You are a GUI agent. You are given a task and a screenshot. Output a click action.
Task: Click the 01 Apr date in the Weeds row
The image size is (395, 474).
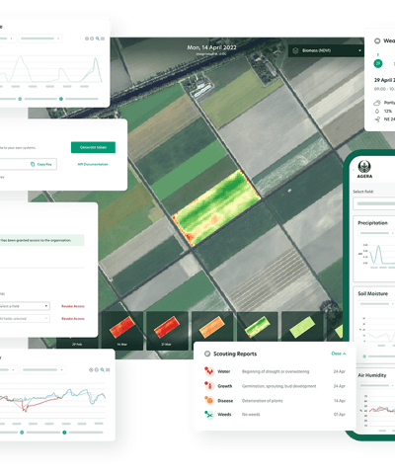[x=340, y=415]
